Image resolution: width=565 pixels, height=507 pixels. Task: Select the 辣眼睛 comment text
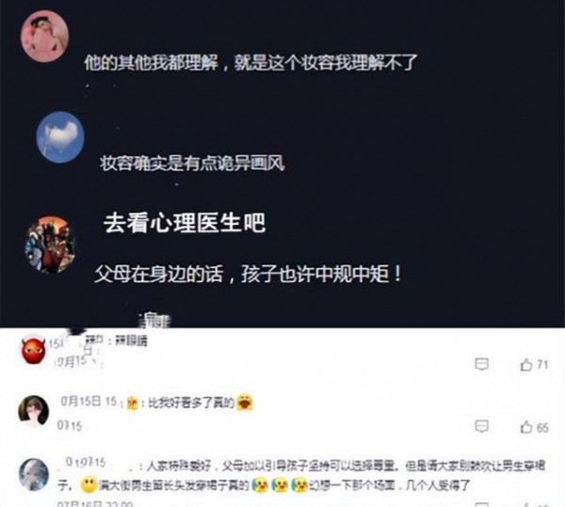pyautogui.click(x=131, y=341)
